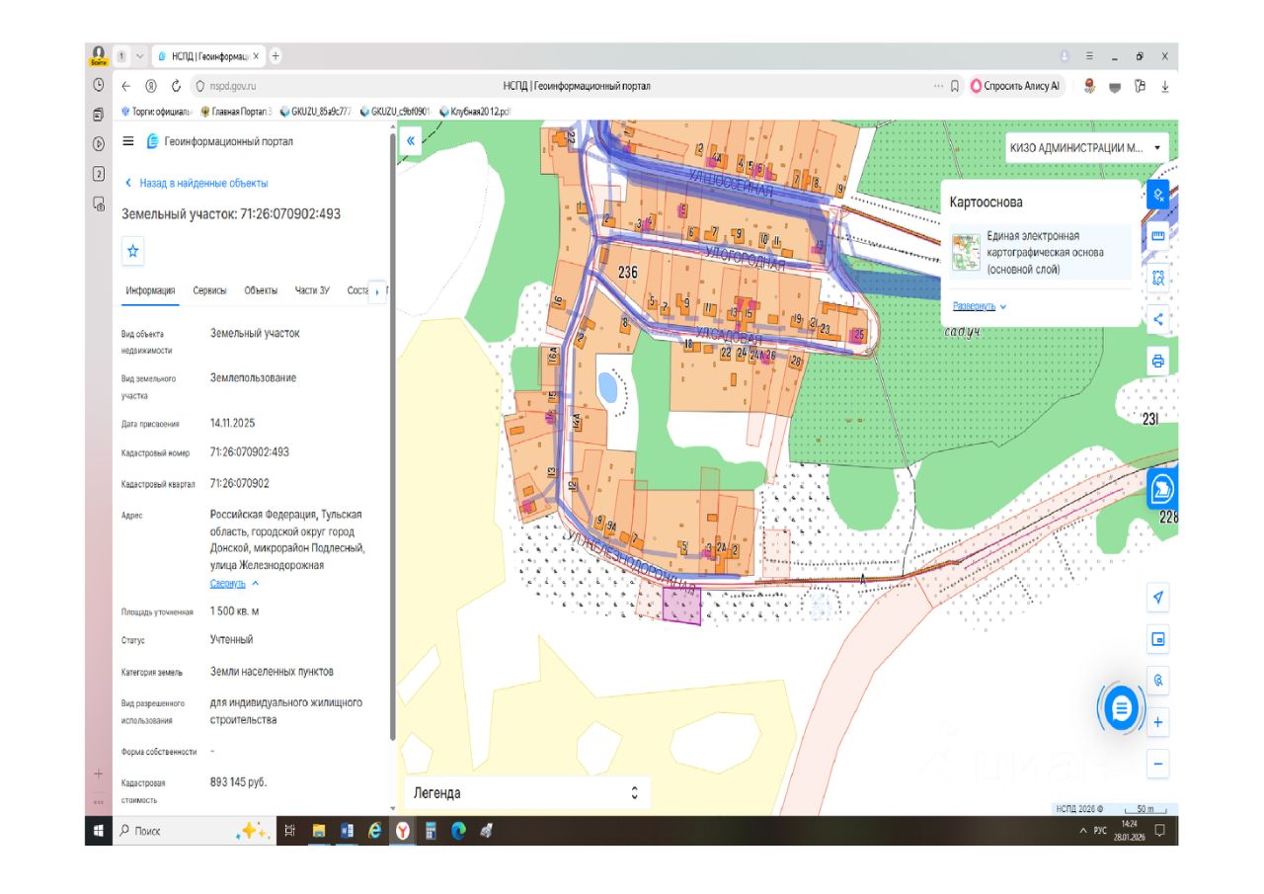Open the hamburger menu of the portal

tap(127, 141)
